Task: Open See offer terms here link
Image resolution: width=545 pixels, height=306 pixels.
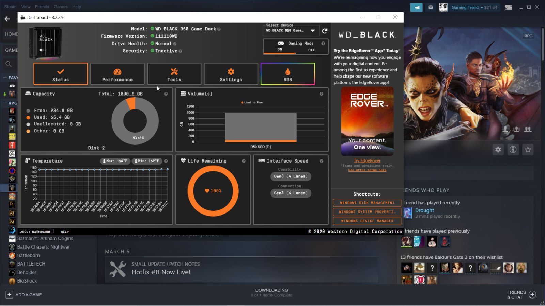Action: pyautogui.click(x=367, y=170)
